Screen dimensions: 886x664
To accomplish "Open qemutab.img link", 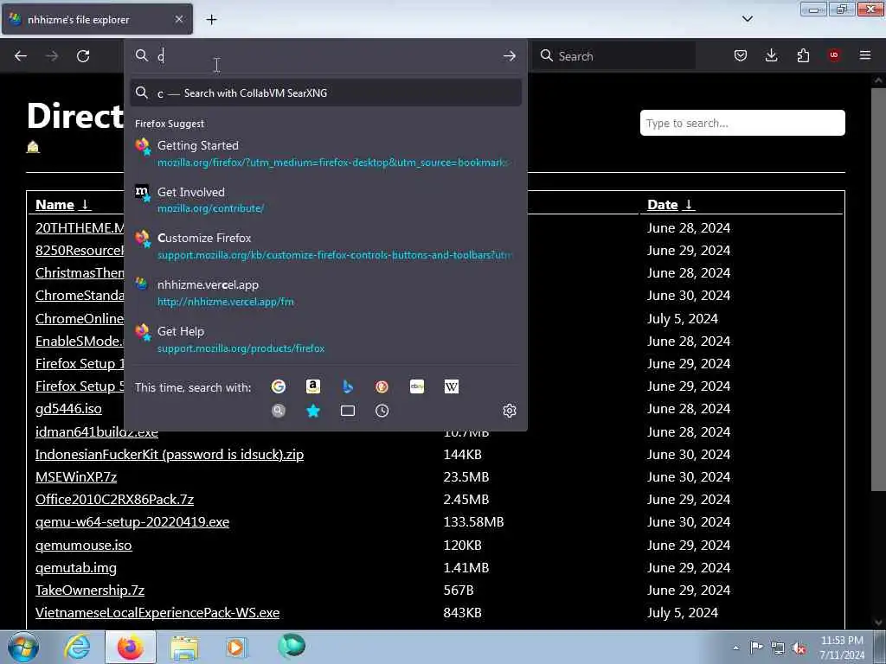I will coord(76,568).
